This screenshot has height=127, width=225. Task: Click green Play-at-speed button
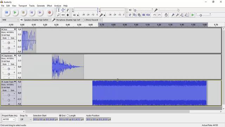click(x=193, y=15)
